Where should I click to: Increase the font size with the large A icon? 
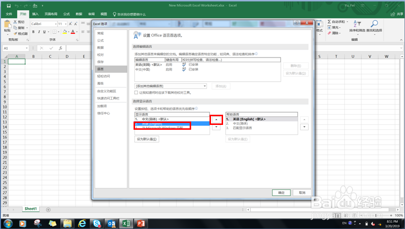70,24
